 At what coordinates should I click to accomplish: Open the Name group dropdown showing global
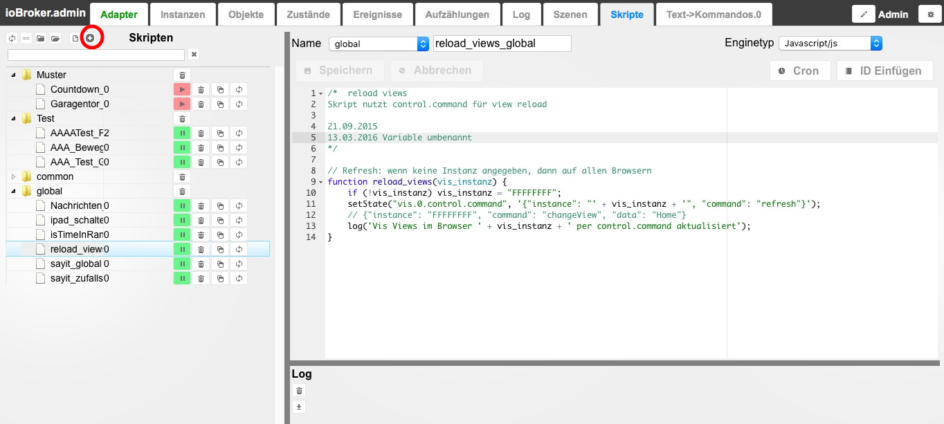pos(379,44)
